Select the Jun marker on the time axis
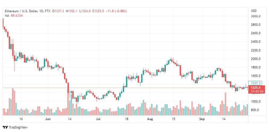Image resolution: width=269 pixels, height=132 pixels. (48, 119)
